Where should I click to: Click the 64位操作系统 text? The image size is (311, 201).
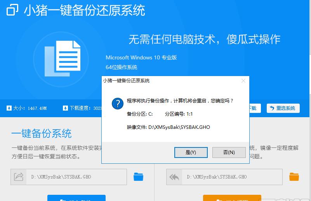[122, 67]
